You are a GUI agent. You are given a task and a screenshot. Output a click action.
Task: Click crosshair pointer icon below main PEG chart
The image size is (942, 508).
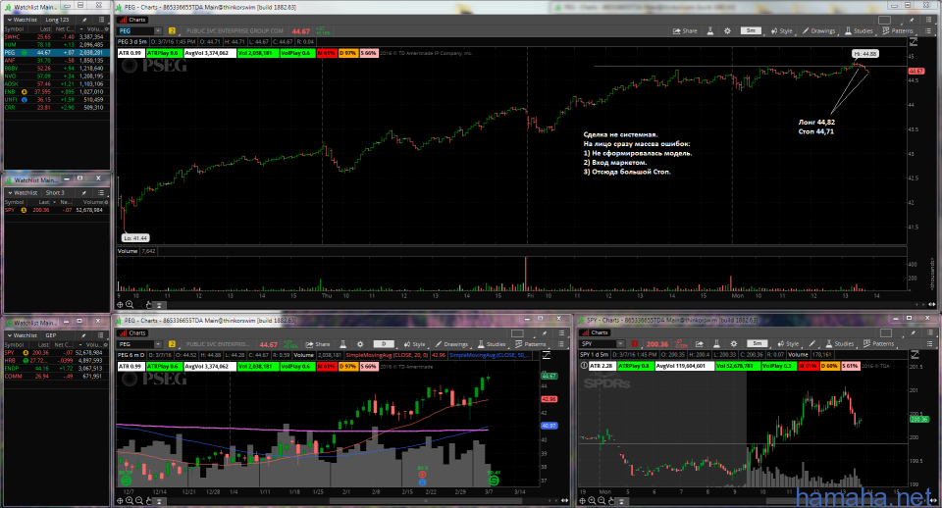120,304
